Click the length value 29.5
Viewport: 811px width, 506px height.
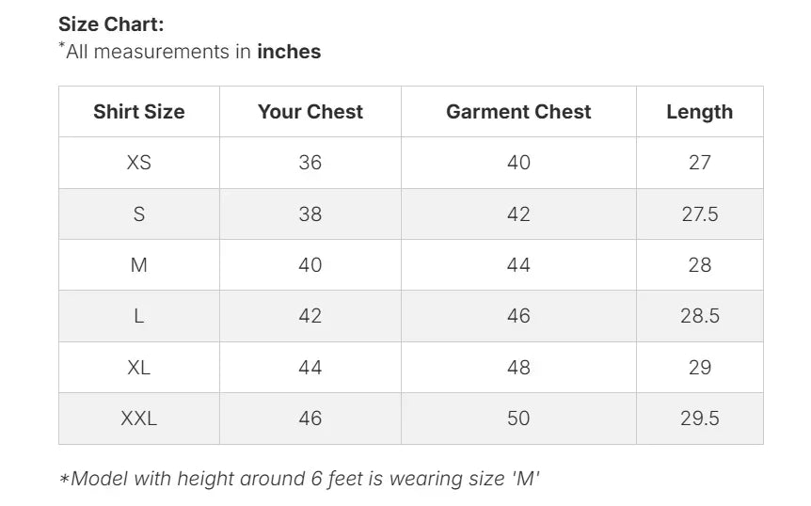[x=699, y=419]
